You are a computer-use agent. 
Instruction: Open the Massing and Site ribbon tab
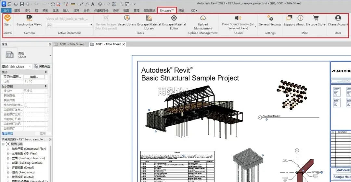point(101,10)
